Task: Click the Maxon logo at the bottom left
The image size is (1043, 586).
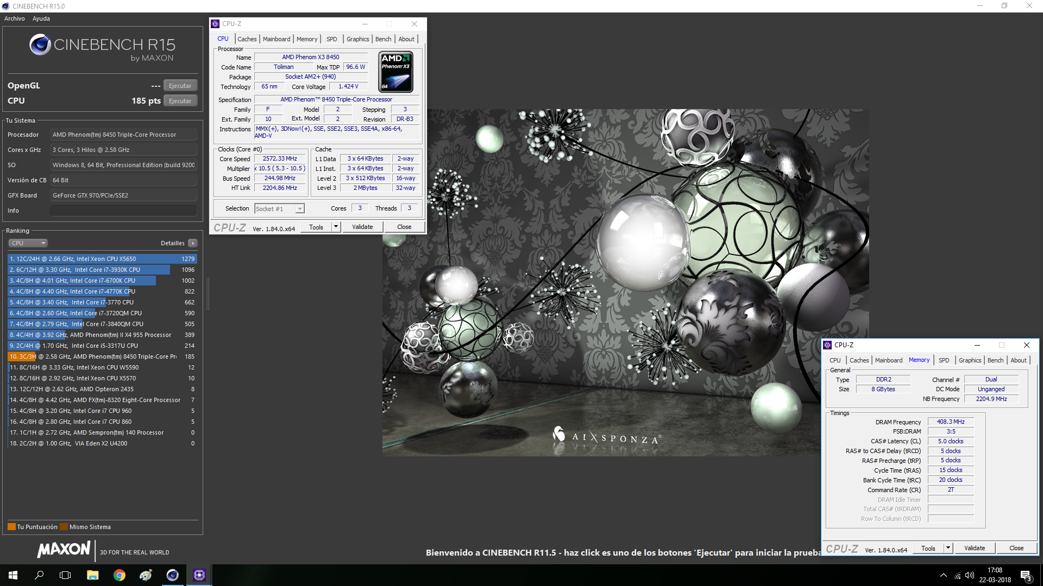Action: tap(64, 549)
